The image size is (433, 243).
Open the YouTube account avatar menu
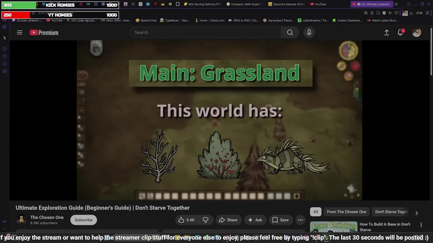tap(417, 32)
